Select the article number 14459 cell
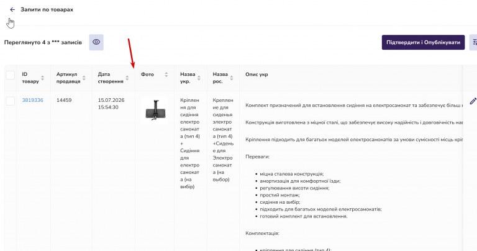Viewport: 477px width, 251px height. pos(64,100)
